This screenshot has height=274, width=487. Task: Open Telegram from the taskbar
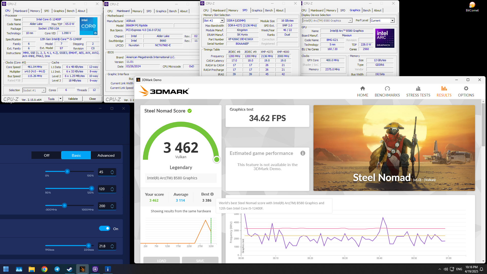pyautogui.click(x=57, y=269)
